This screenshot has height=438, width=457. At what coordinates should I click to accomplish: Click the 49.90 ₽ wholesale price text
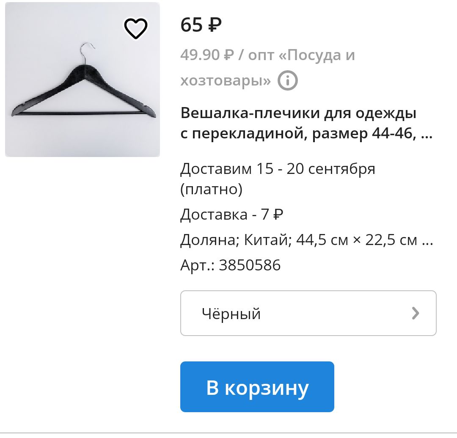(x=207, y=55)
